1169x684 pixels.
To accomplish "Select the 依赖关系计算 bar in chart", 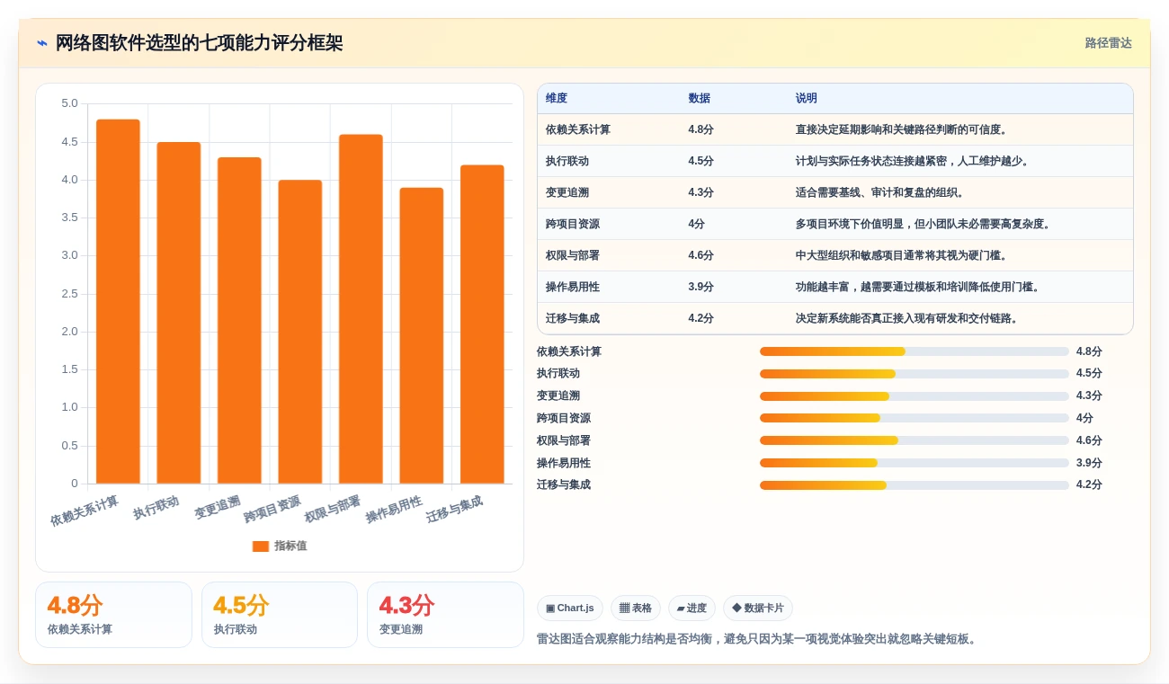I will coord(118,301).
